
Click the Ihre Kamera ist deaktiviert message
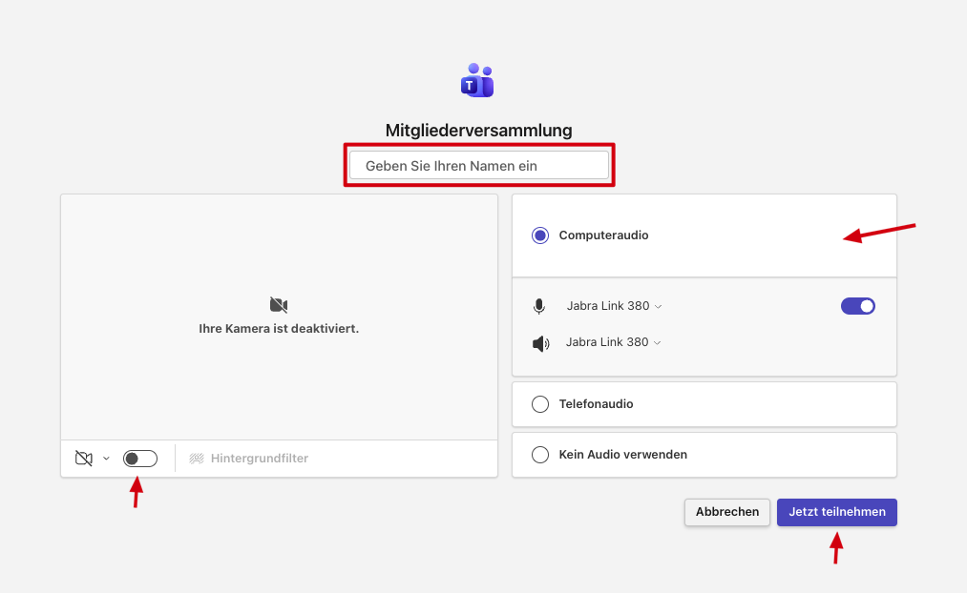[279, 329]
